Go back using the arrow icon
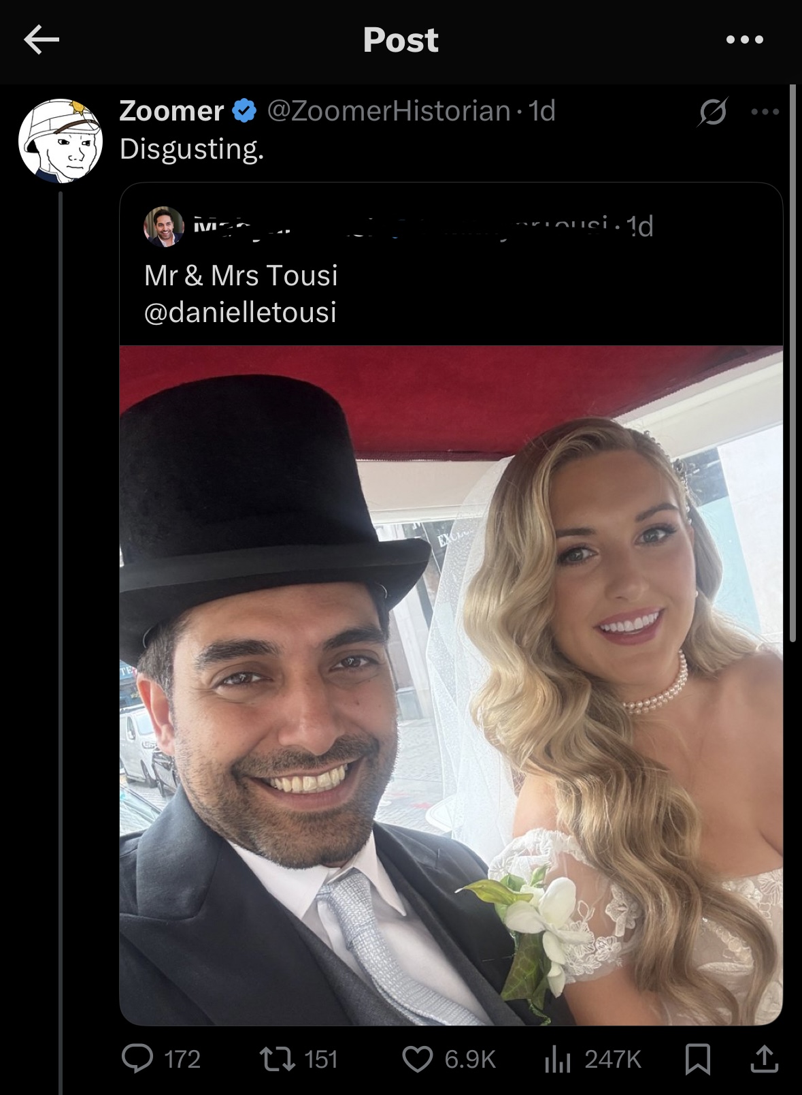The height and width of the screenshot is (1095, 802). (x=41, y=40)
